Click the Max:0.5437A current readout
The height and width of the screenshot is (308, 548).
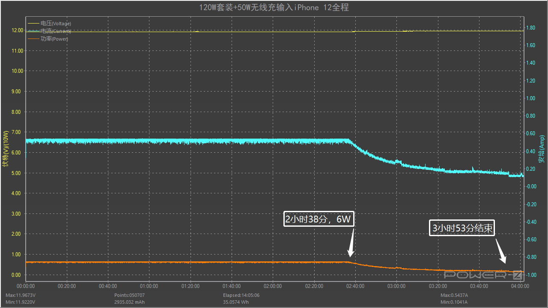click(454, 295)
